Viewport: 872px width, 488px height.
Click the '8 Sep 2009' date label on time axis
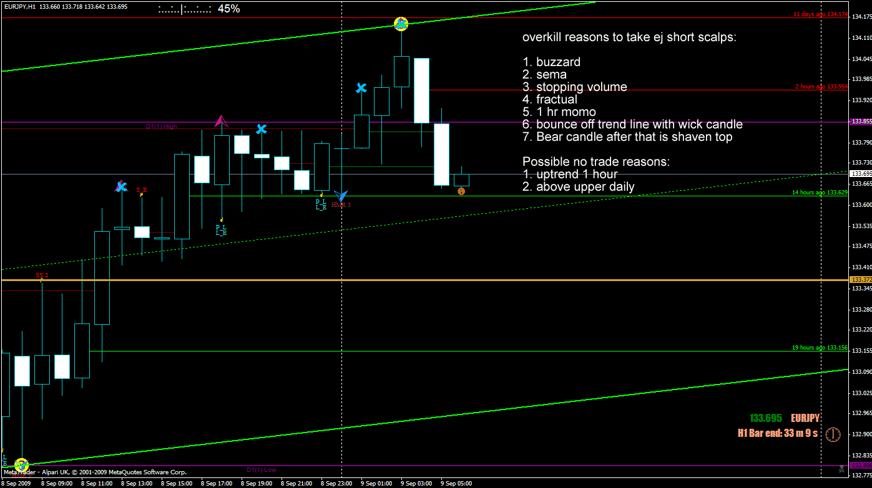tap(16, 483)
